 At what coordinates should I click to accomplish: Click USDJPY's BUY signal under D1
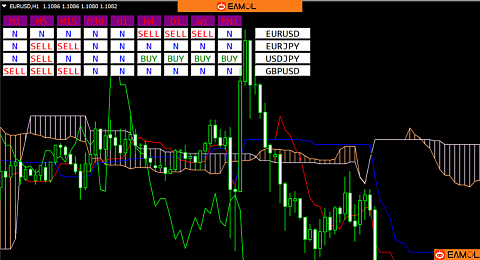click(176, 58)
